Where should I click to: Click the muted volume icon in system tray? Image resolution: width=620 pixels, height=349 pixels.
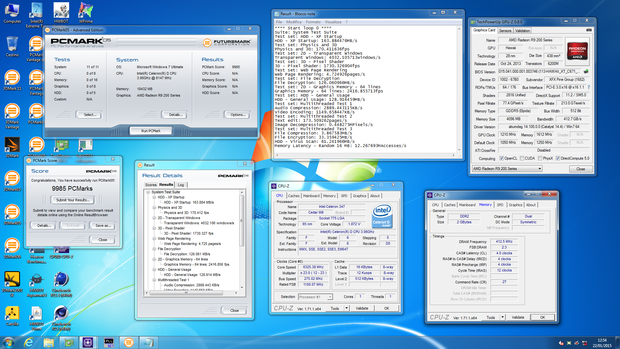(x=561, y=343)
